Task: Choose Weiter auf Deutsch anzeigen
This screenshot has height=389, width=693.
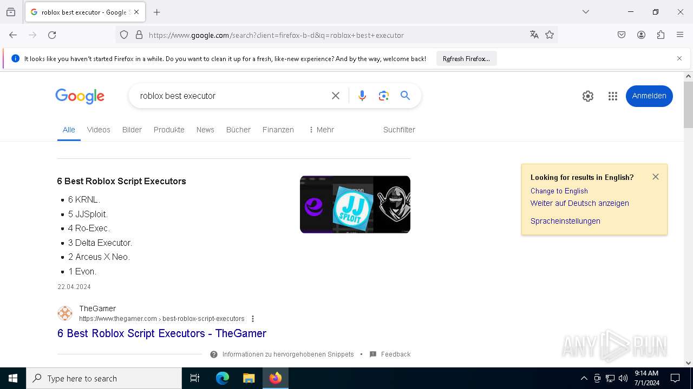Action: pyautogui.click(x=580, y=203)
